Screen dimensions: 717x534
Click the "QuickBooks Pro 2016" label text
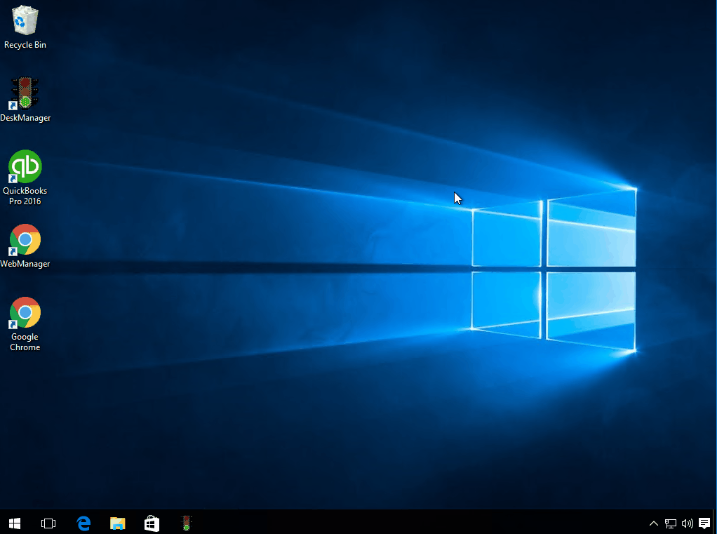tap(25, 196)
